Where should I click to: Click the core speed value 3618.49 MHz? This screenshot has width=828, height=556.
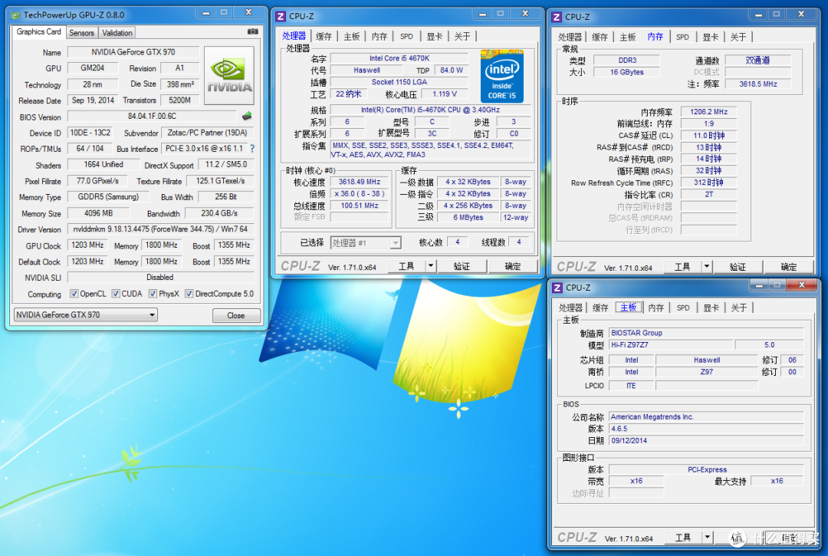point(359,182)
